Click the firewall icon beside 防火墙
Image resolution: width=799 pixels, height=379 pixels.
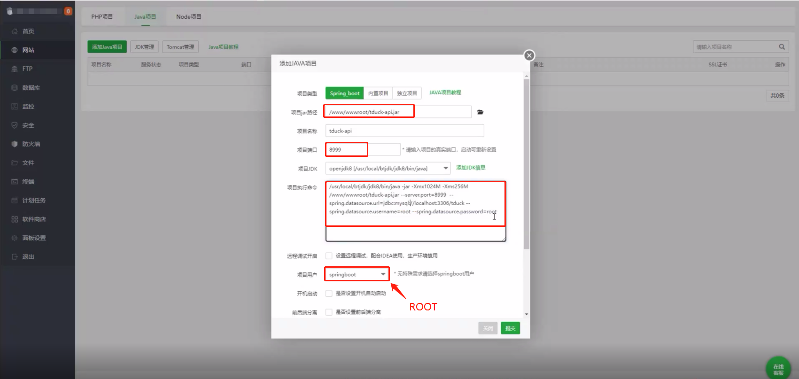pyautogui.click(x=15, y=144)
